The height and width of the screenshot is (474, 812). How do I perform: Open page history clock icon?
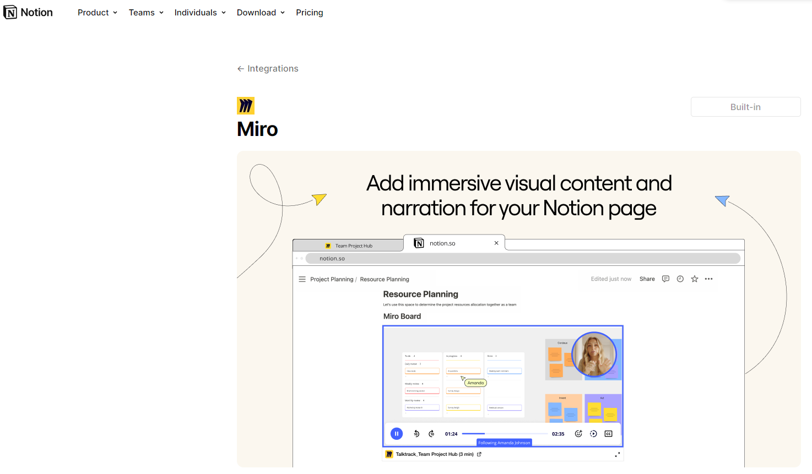pyautogui.click(x=680, y=279)
